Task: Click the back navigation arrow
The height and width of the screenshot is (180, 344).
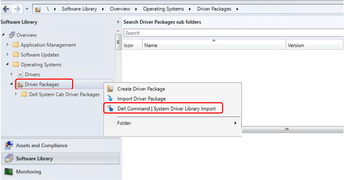Action: [6, 9]
